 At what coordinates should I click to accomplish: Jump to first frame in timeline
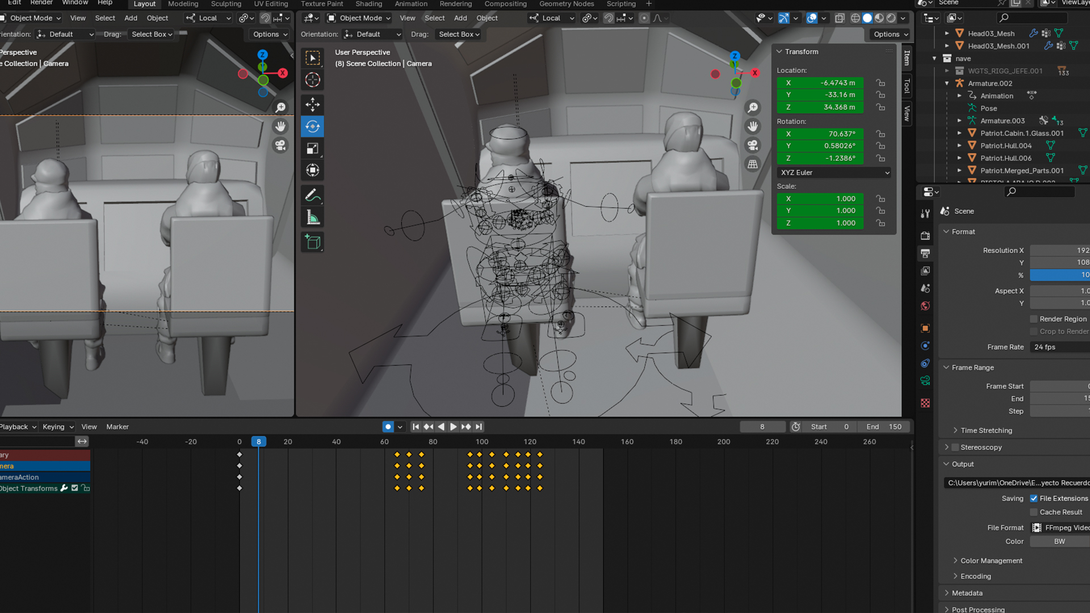[x=416, y=427]
